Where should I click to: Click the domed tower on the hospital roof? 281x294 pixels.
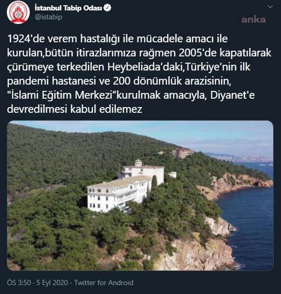(x=138, y=163)
